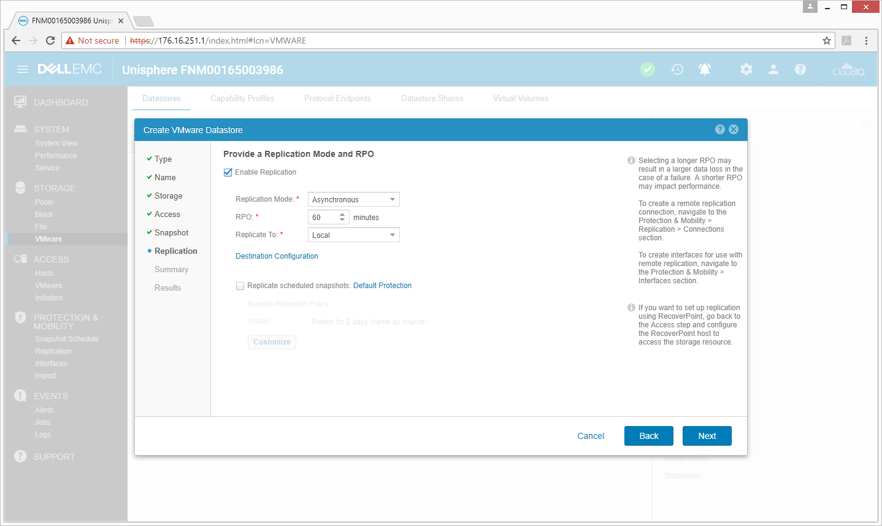The image size is (882, 526).
Task: Uncheck the Enable Replication checkbox
Action: (x=228, y=172)
